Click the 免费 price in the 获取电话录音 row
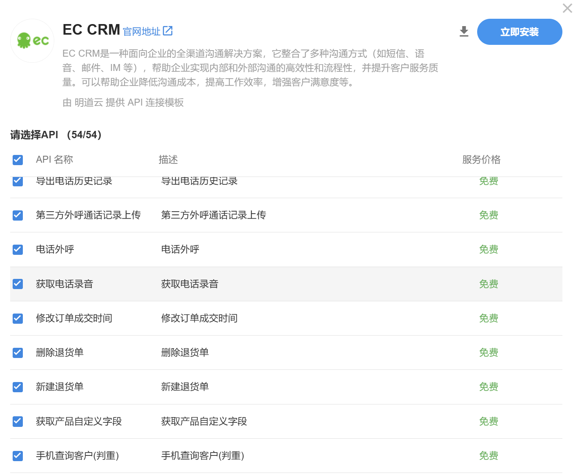 [489, 284]
